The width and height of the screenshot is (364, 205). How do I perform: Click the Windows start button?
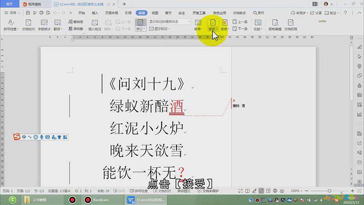tap(12, 200)
